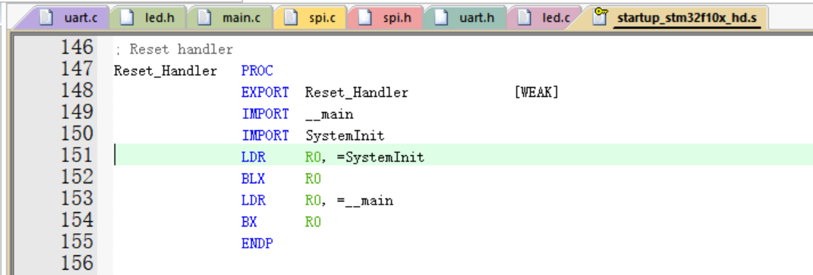Click line number 147 in the gutter
This screenshot has width=813, height=275.
77,69
